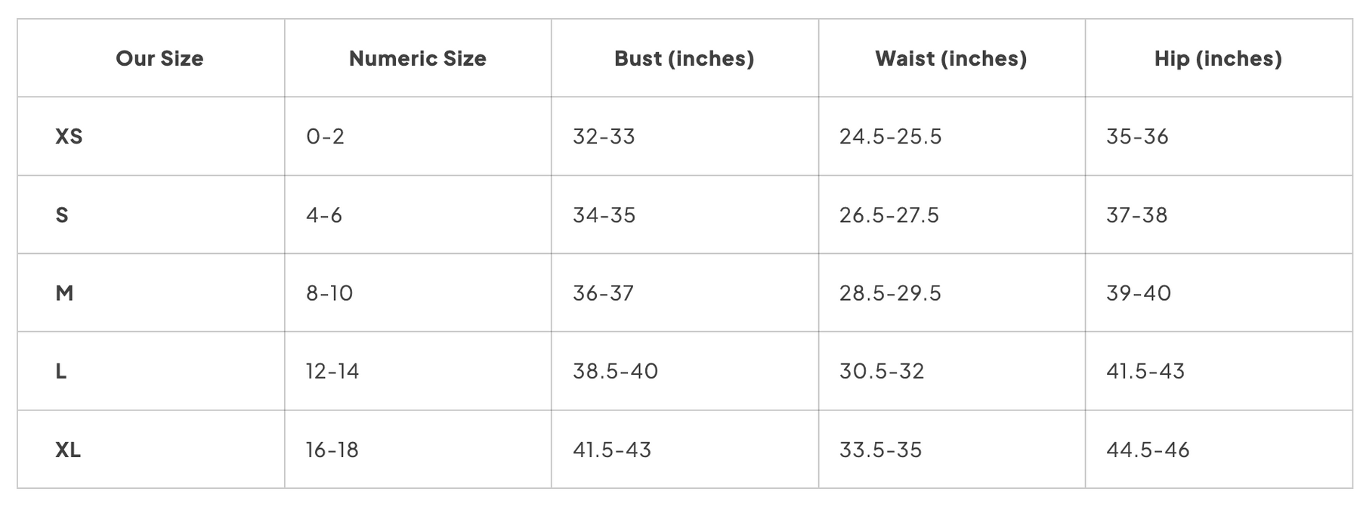1360x507 pixels.
Task: Click waist measurement 24.5-25.5 cell
Action: click(890, 137)
